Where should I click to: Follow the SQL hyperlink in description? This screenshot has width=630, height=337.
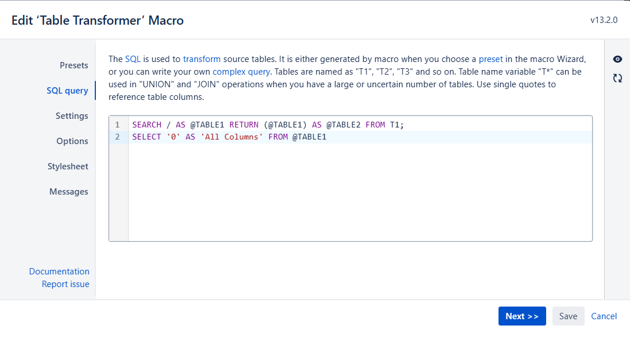point(133,59)
